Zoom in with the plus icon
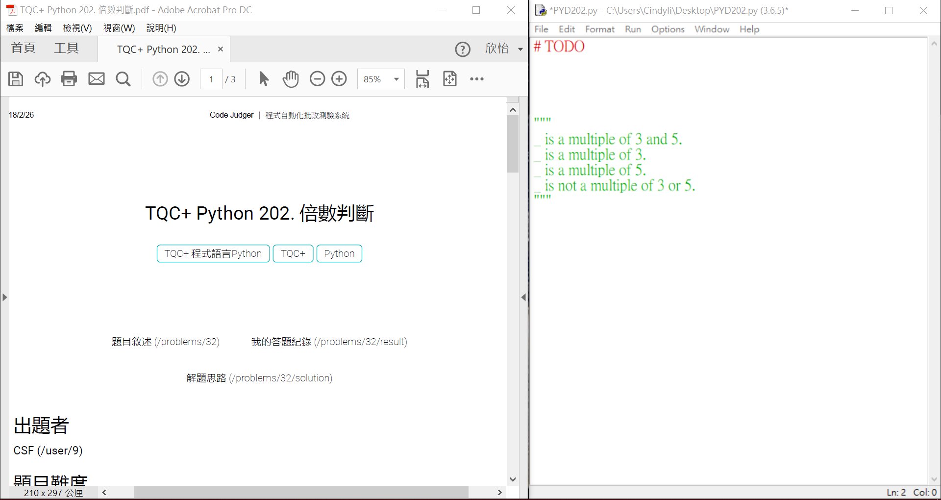The image size is (941, 500). (339, 79)
